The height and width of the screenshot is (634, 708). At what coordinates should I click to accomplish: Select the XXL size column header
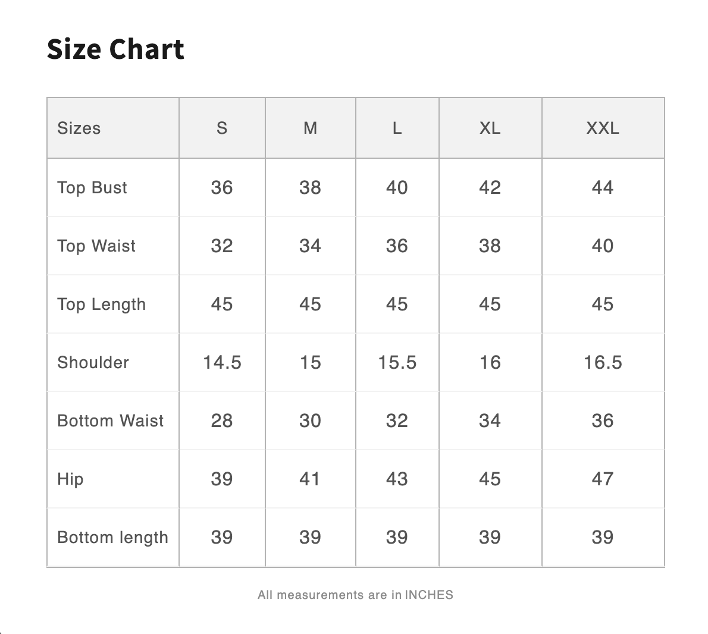[603, 128]
